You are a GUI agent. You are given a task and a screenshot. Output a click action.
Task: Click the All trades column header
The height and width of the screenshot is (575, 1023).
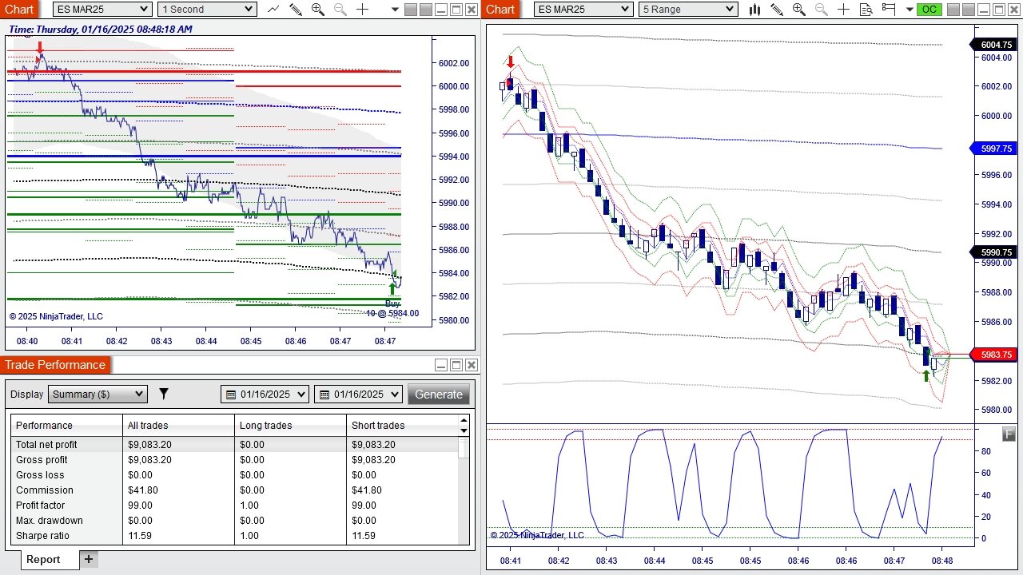coord(178,426)
